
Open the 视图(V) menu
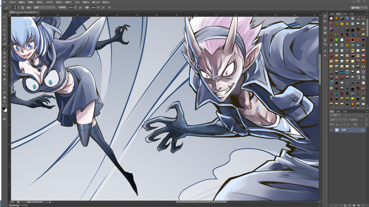point(86,2)
